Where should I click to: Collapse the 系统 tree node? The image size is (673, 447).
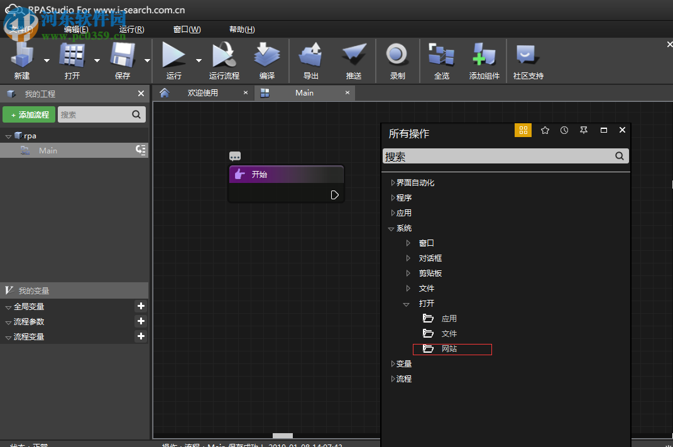coord(391,229)
